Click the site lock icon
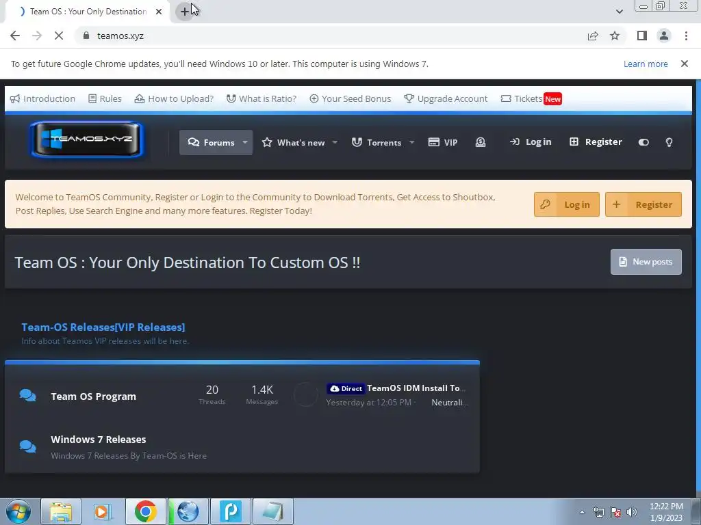This screenshot has width=701, height=525. pos(86,36)
